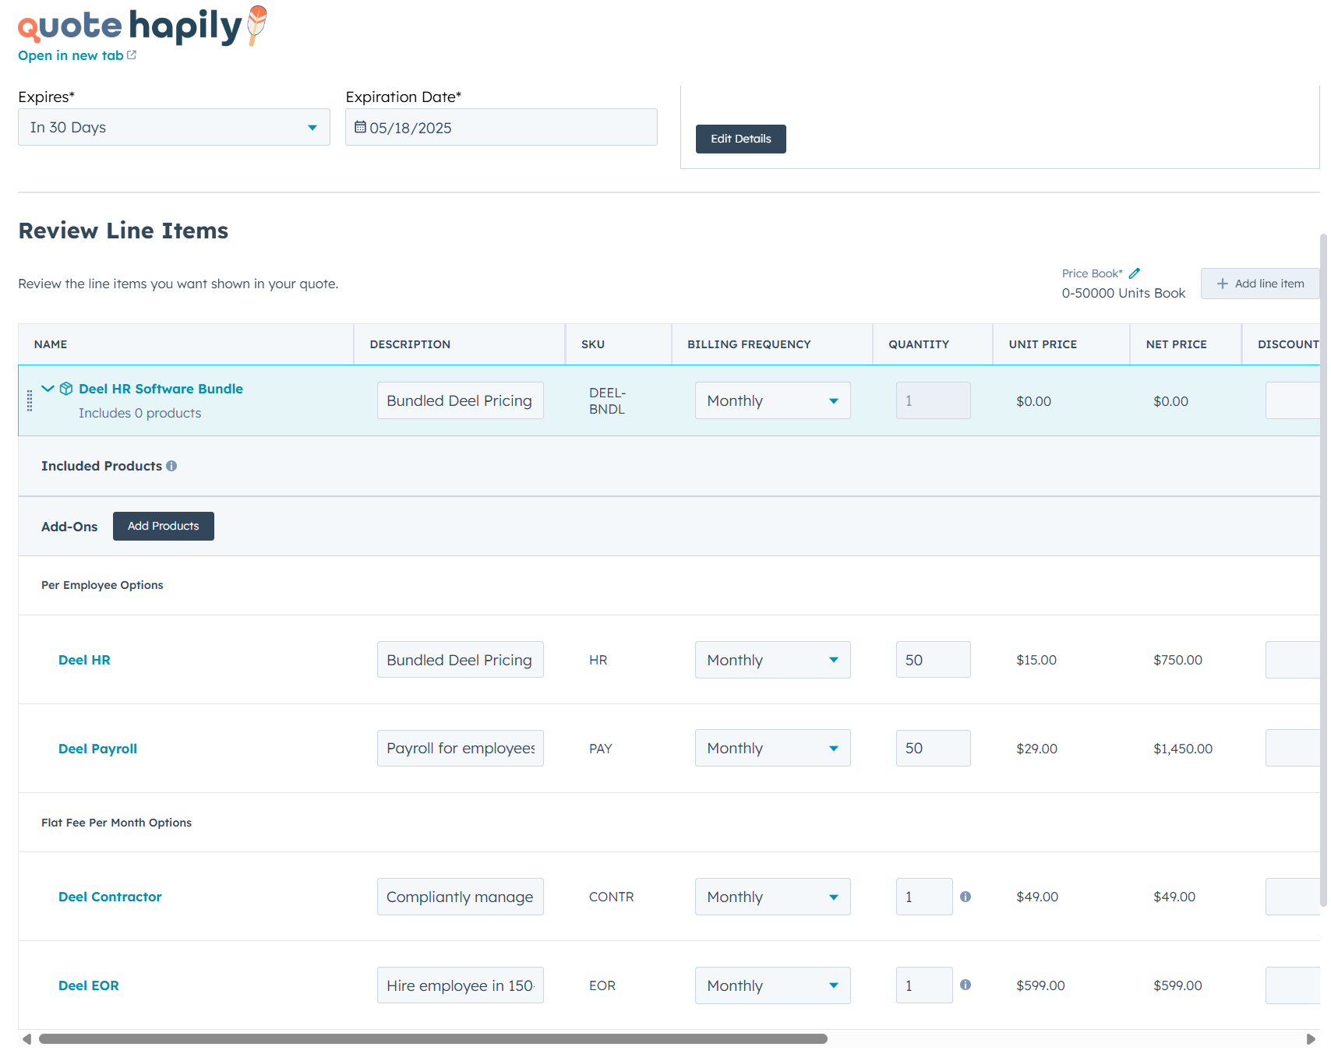Click Add line item button
The image size is (1331, 1061).
(1259, 284)
